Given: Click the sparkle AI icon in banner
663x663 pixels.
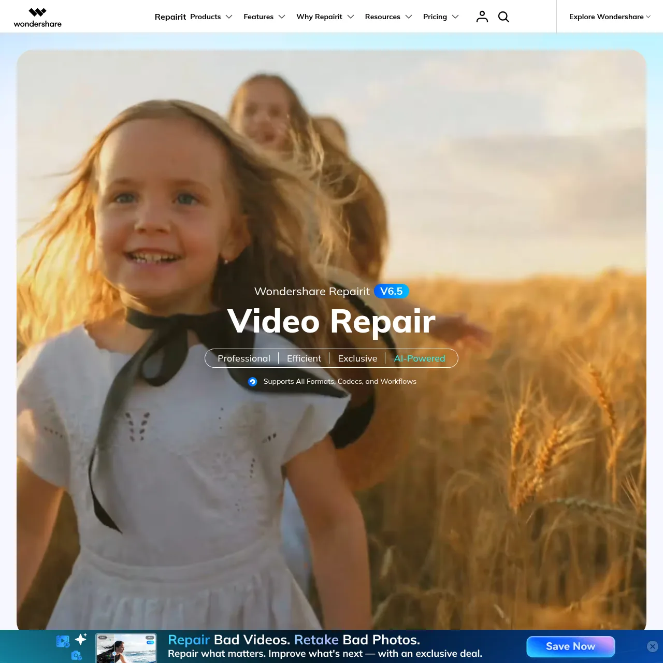Looking at the screenshot, I should point(81,639).
